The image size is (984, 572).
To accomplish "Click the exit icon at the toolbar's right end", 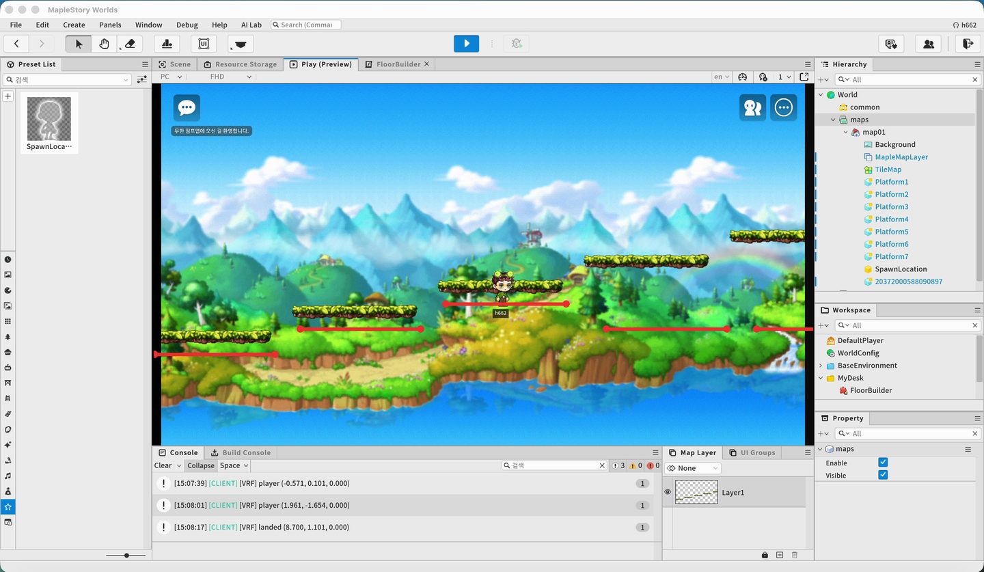I will (x=967, y=44).
